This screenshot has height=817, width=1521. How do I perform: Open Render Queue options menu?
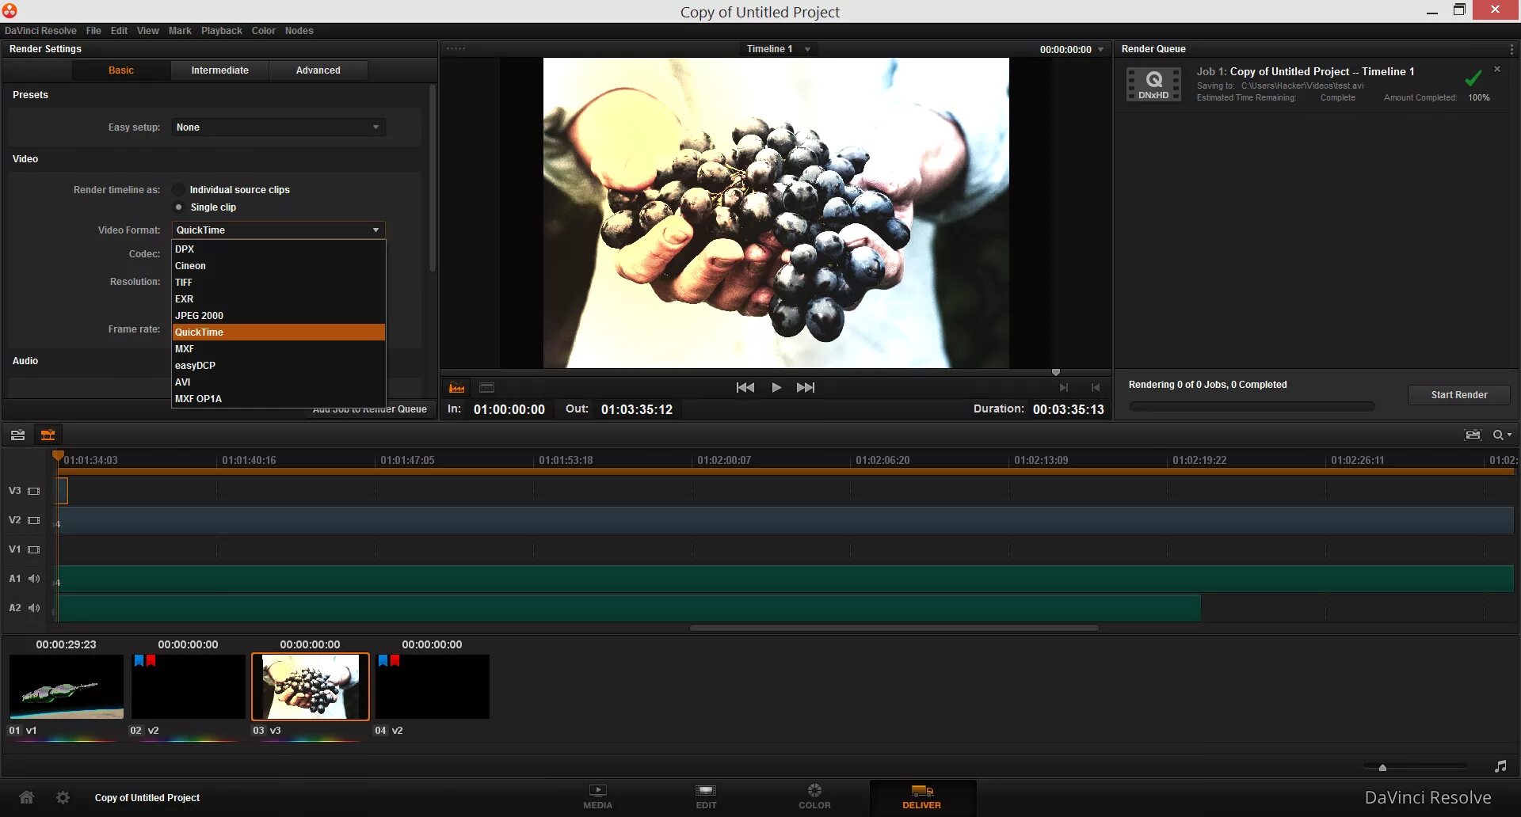pyautogui.click(x=1511, y=49)
